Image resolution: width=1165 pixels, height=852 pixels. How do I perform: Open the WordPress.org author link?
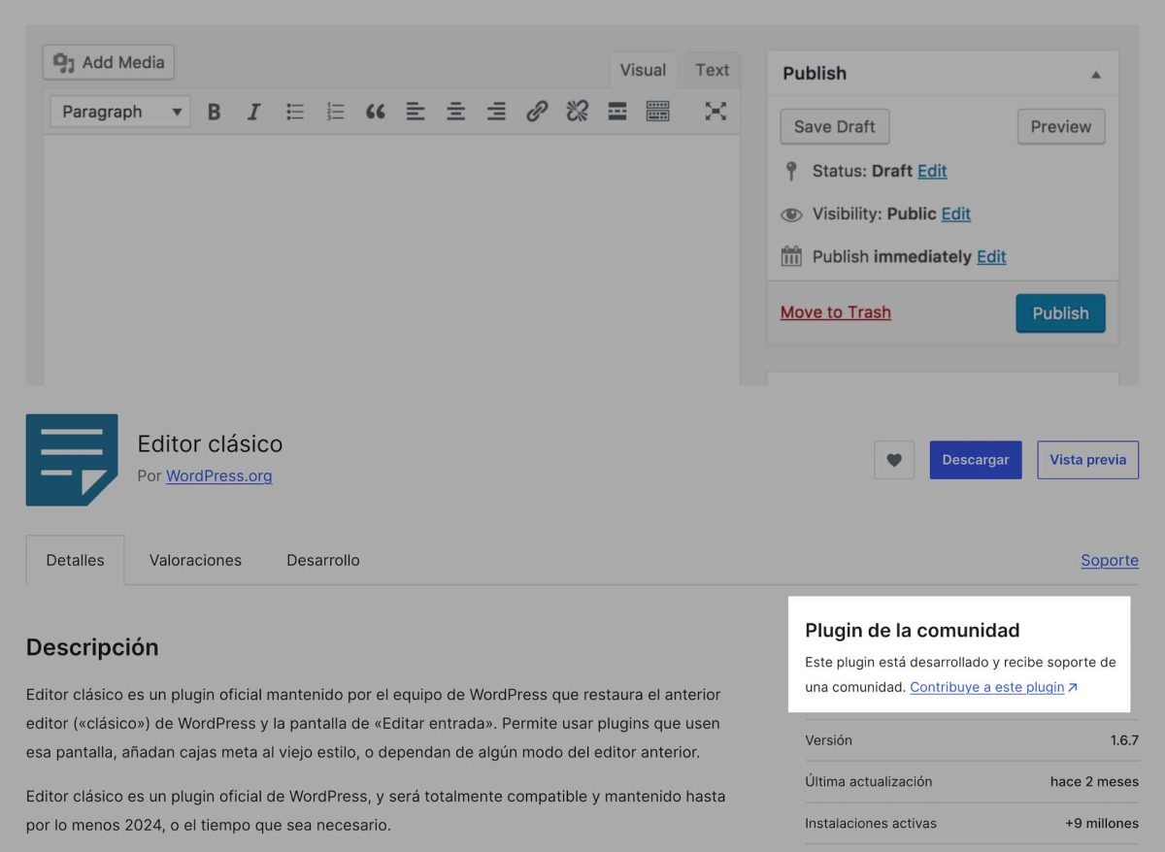(218, 475)
